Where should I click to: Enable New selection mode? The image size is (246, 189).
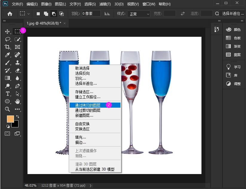click(38, 14)
